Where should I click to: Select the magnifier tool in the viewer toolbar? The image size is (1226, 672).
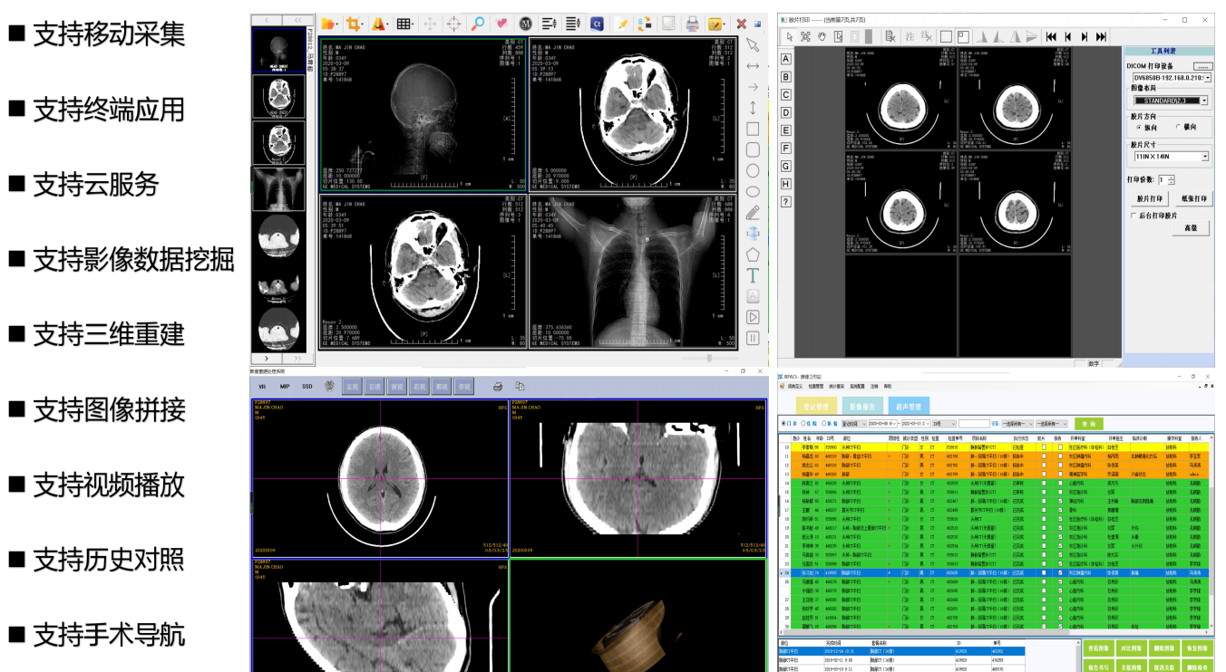477,24
